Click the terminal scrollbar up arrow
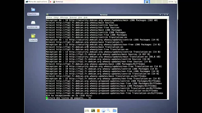 (168, 20)
